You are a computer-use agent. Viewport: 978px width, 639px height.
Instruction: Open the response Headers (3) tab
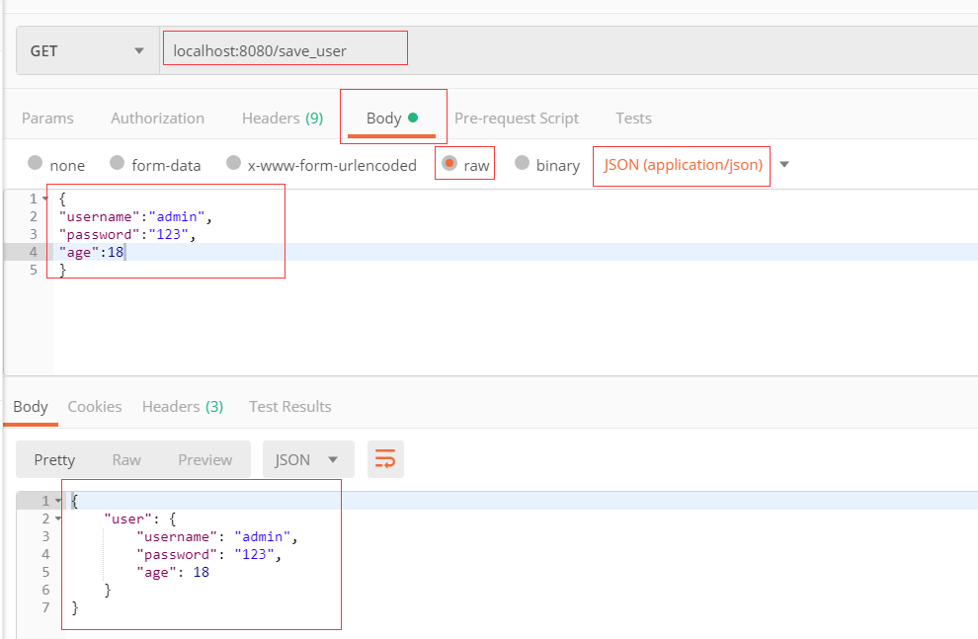[183, 407]
